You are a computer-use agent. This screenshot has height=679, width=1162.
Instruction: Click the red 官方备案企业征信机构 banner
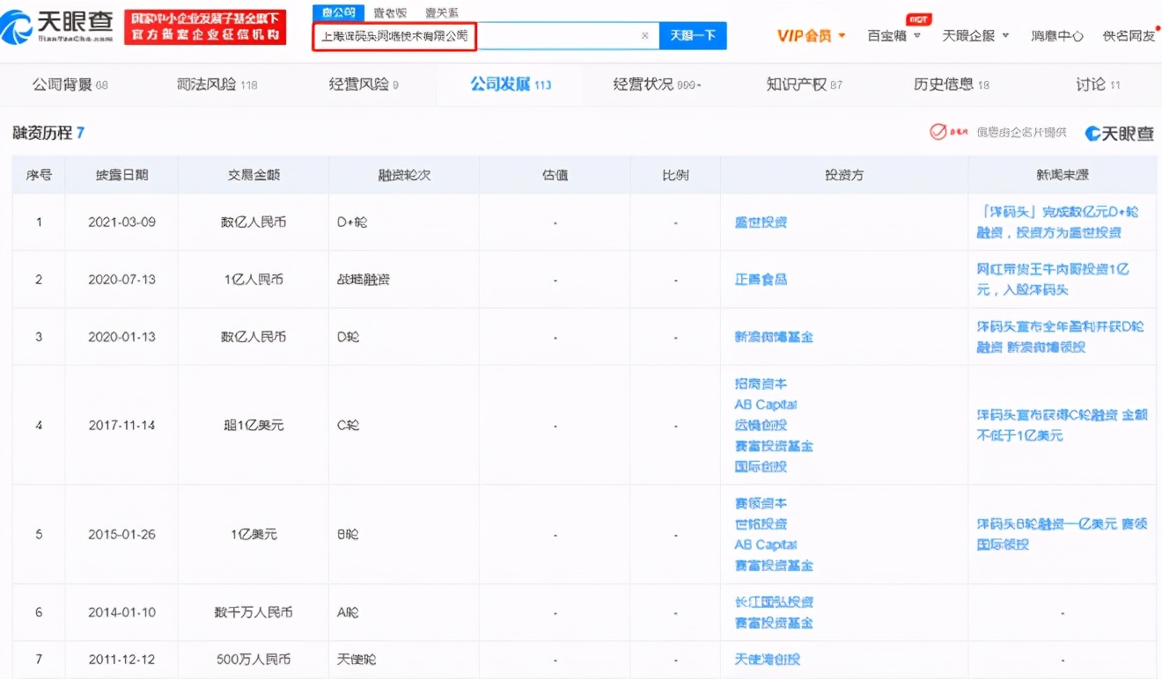click(205, 27)
